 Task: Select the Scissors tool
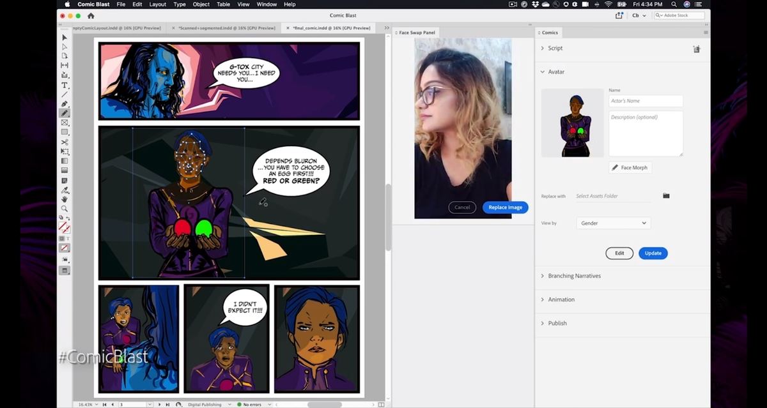65,142
